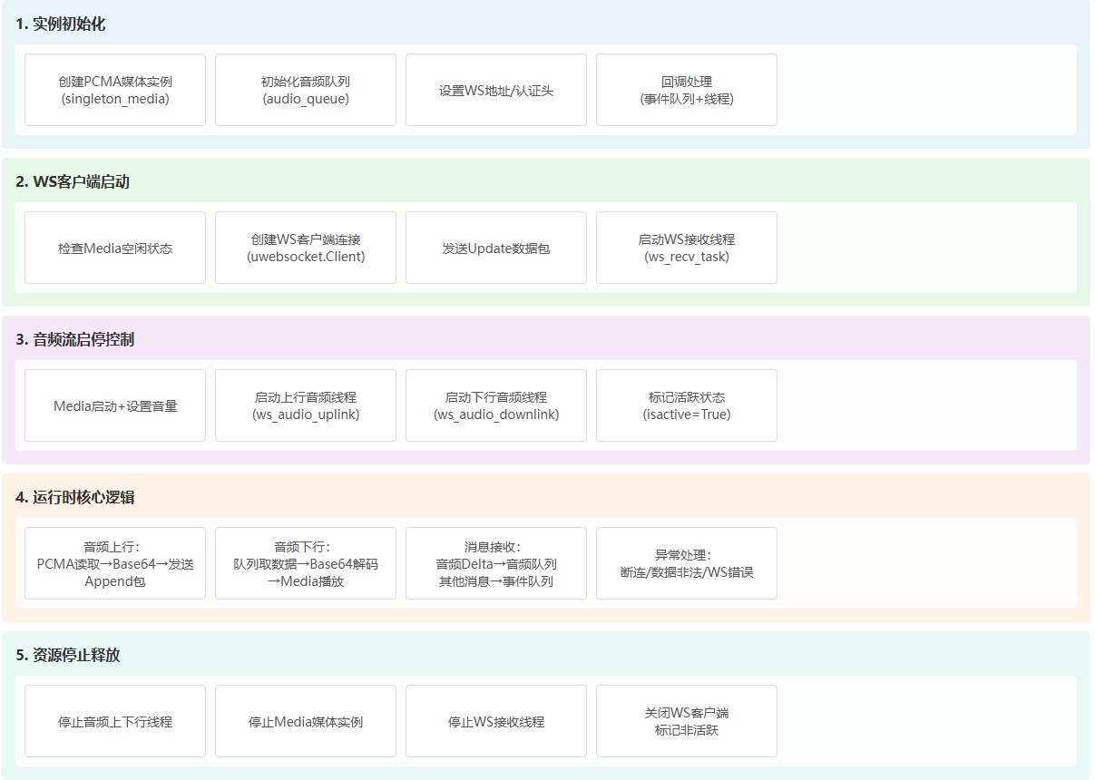
Task: Click the 3. 音频流启停控制 heading
Action: (75, 340)
